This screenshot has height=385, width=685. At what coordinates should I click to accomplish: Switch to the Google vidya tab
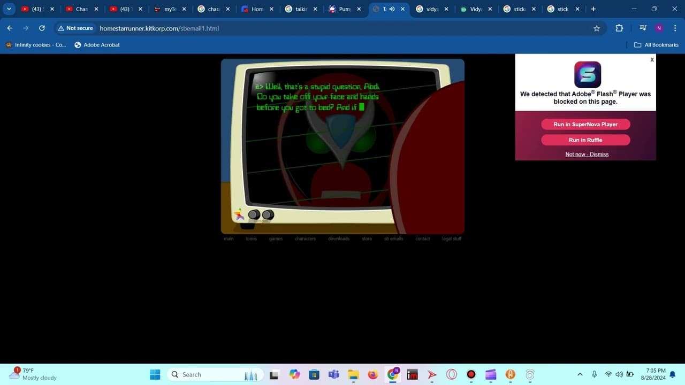[431, 9]
